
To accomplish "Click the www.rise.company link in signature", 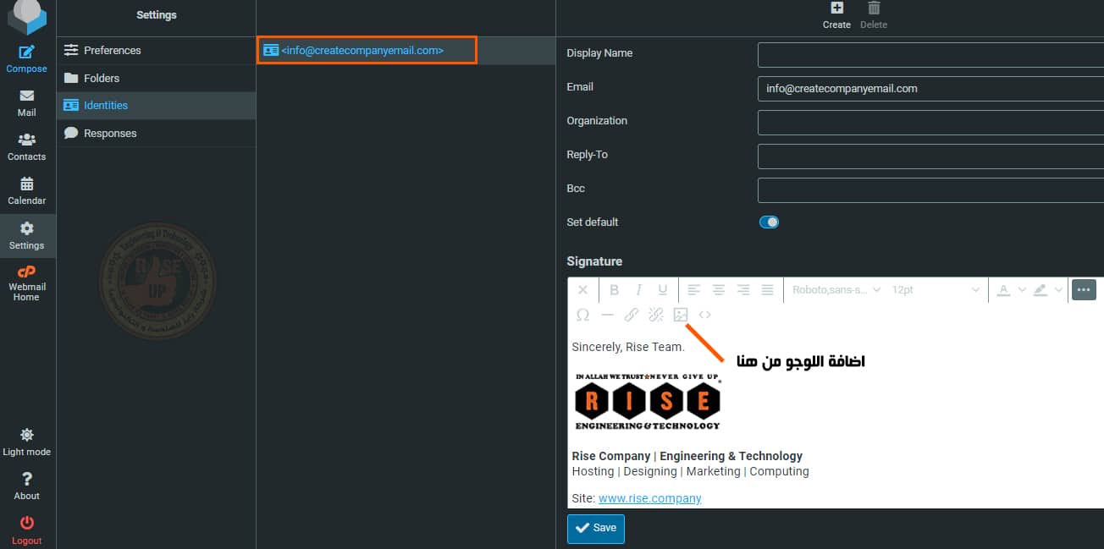I will tap(649, 498).
